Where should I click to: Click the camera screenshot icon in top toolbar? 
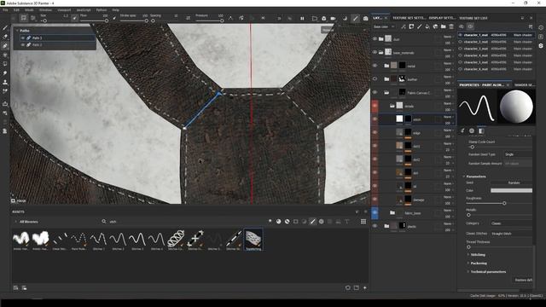tap(365, 18)
